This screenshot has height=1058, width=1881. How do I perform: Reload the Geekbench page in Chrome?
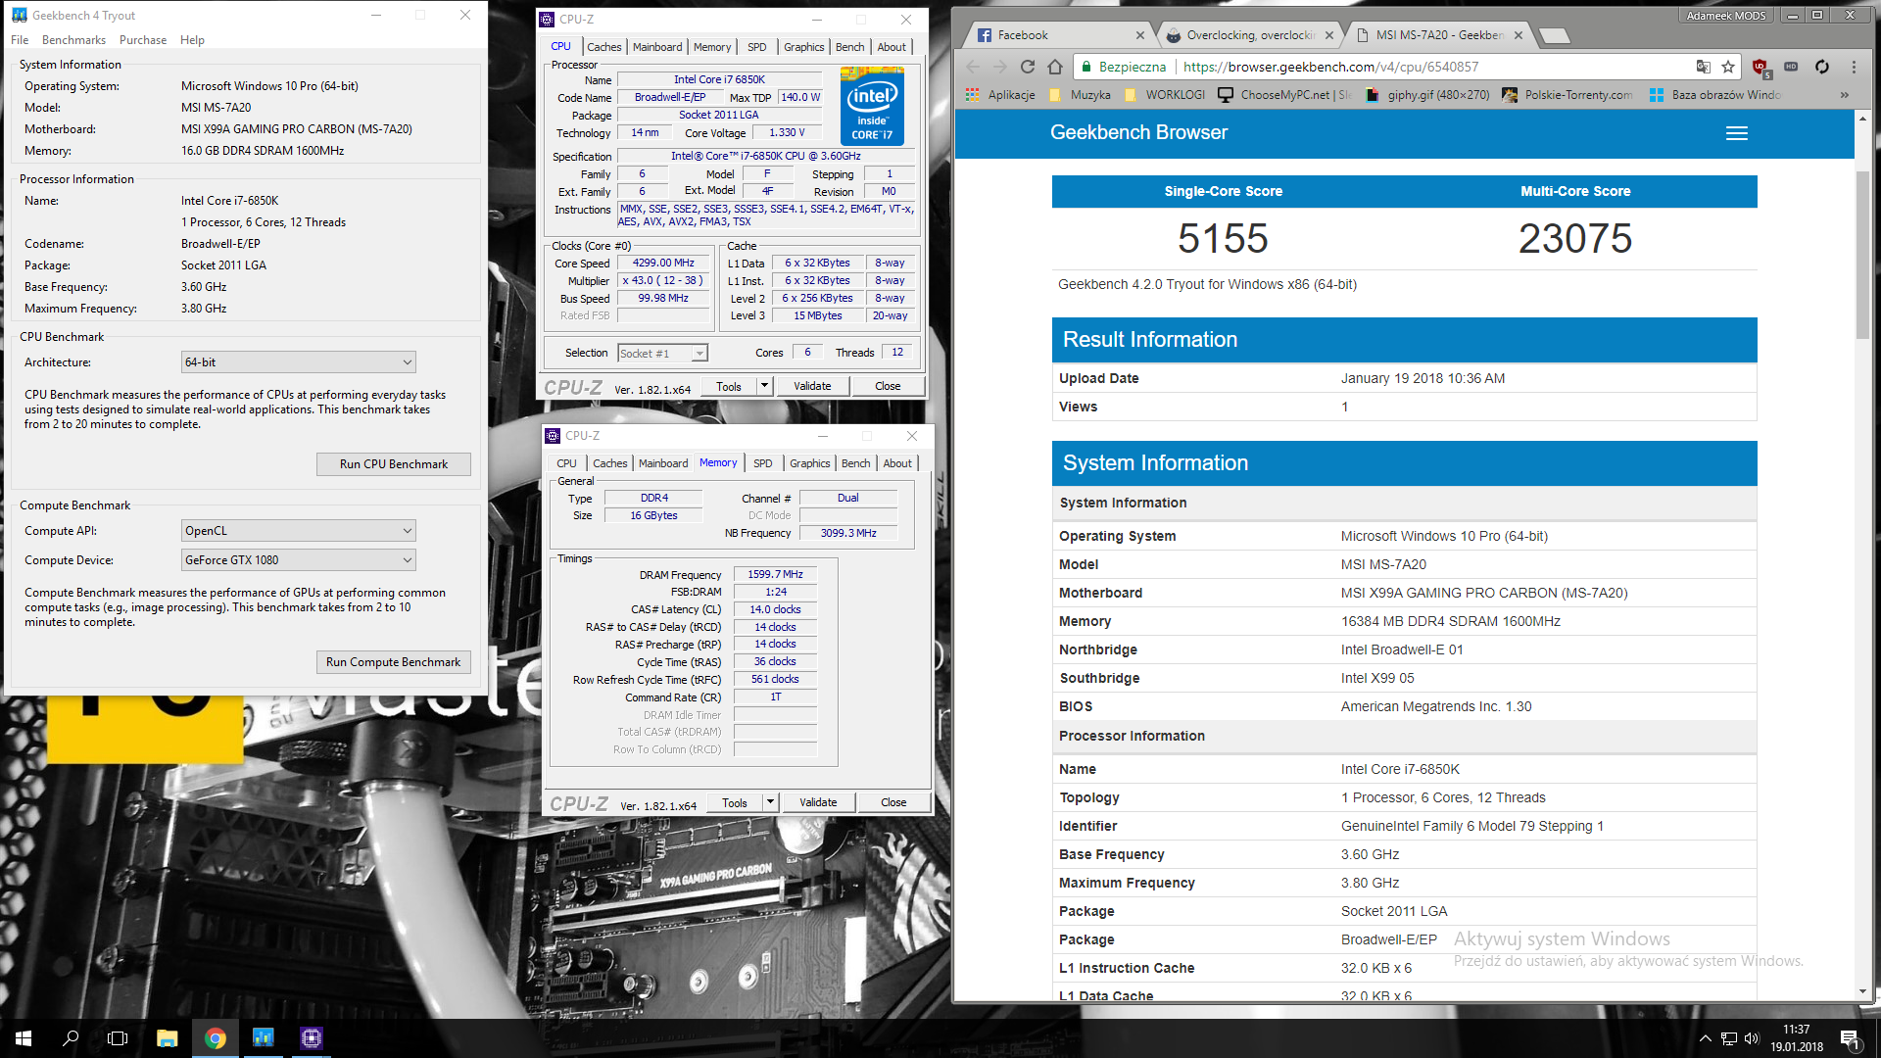coord(1027,67)
